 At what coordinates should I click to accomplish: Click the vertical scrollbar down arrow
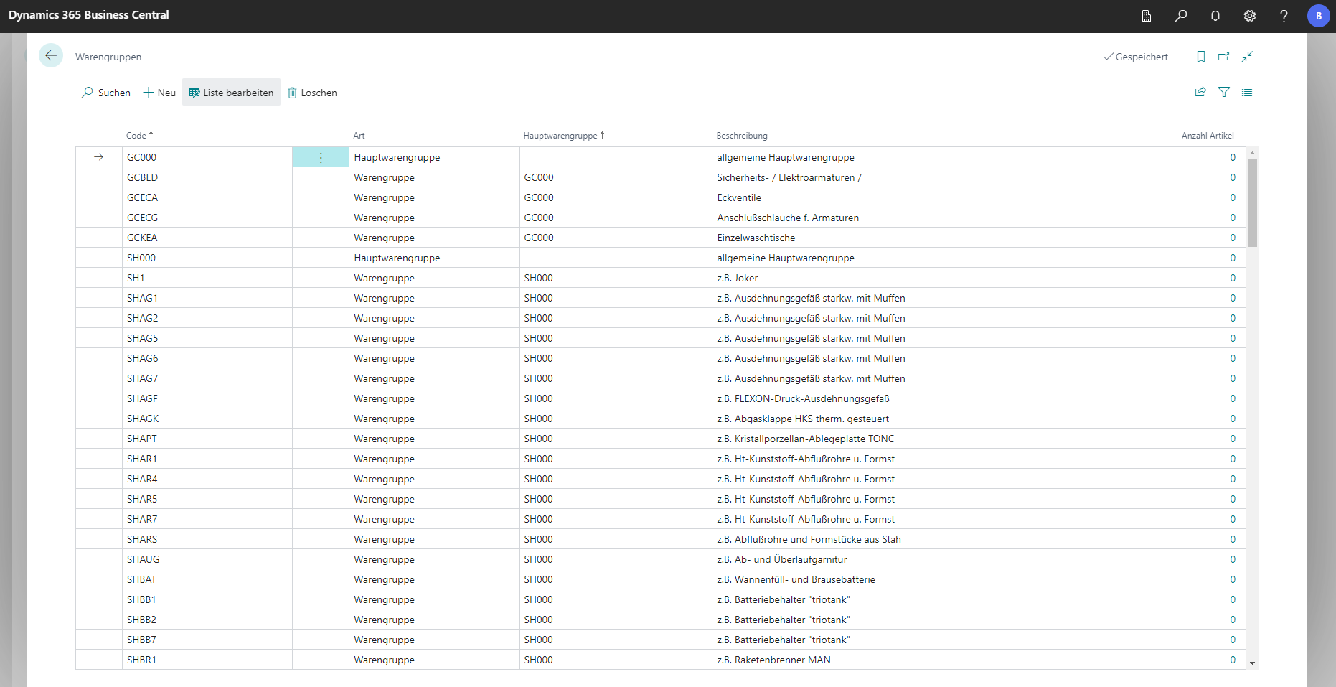coord(1252,663)
